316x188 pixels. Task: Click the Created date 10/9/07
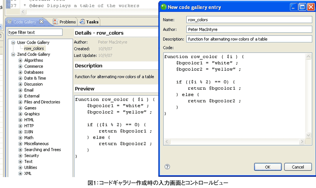pos(105,49)
